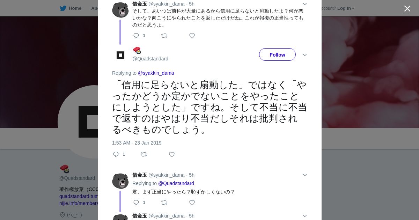Click the Twitter bird Home icon
Viewport: 419px width, 220px height.
click(x=63, y=8)
